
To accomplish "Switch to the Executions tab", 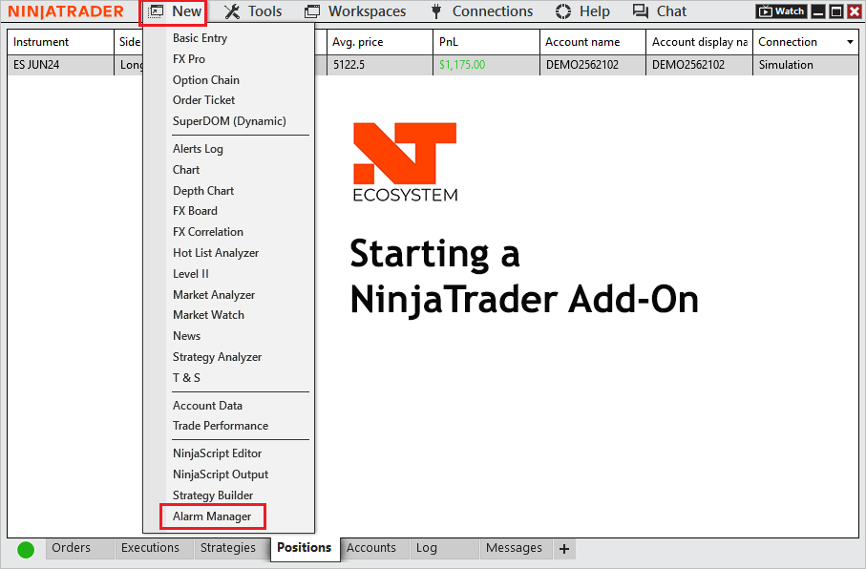I will (x=154, y=548).
